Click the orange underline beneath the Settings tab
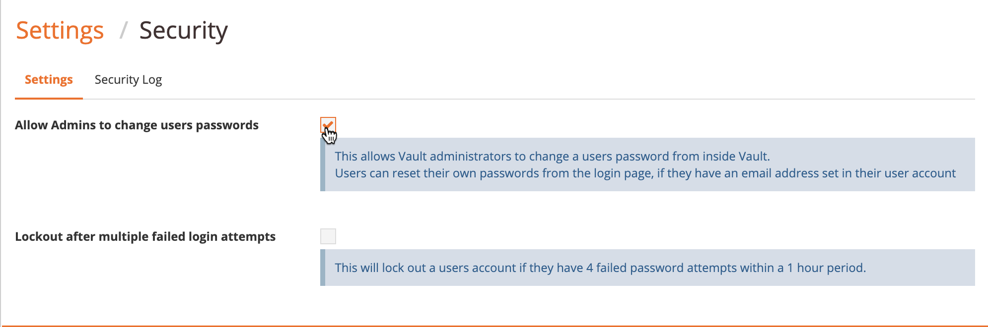Screen dimensions: 988x327 pyautogui.click(x=48, y=99)
